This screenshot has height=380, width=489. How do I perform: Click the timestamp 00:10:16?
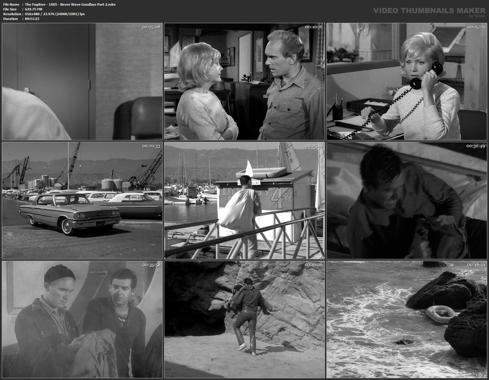coord(314,27)
